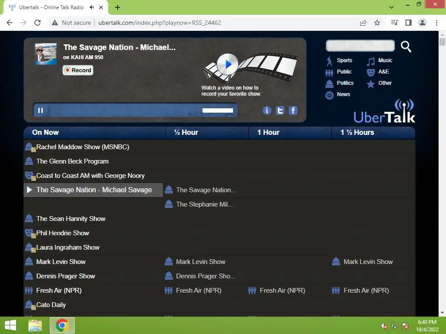Click the News globe icon
The width and height of the screenshot is (446, 334).
(329, 95)
